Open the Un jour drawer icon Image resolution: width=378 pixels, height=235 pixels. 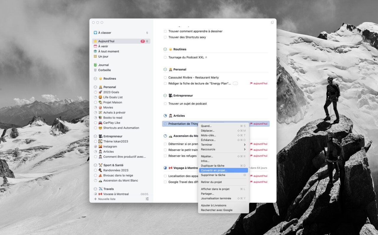[x=95, y=56]
